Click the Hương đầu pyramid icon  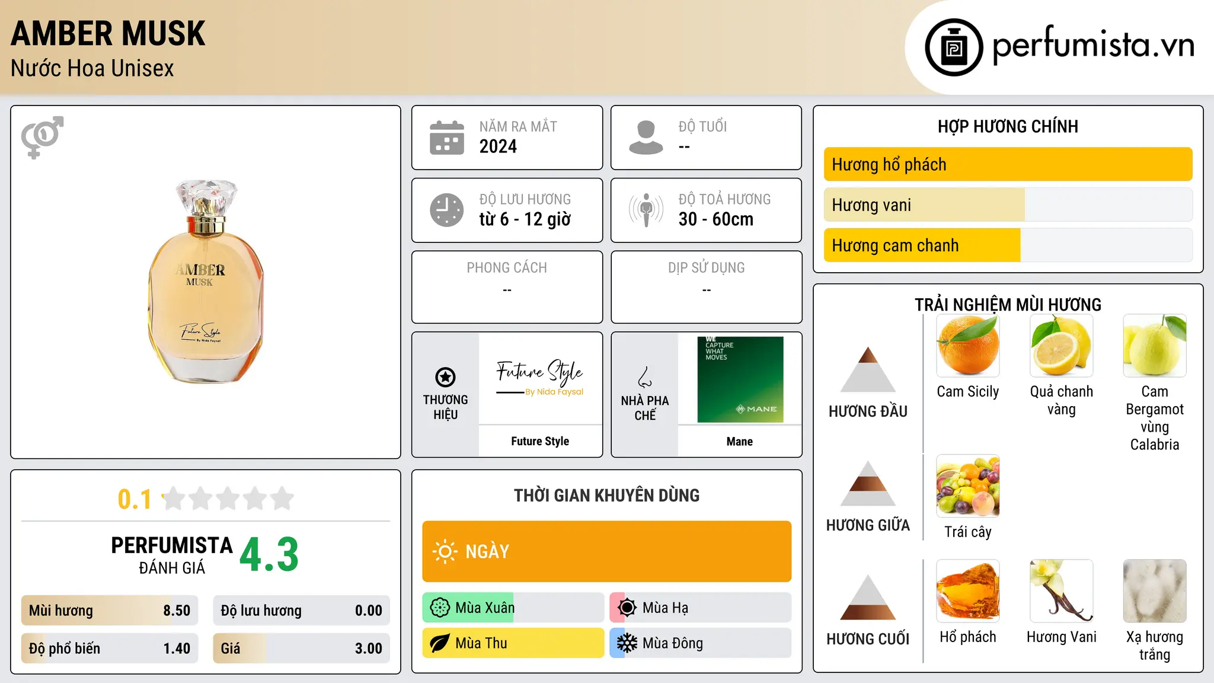[x=868, y=369]
